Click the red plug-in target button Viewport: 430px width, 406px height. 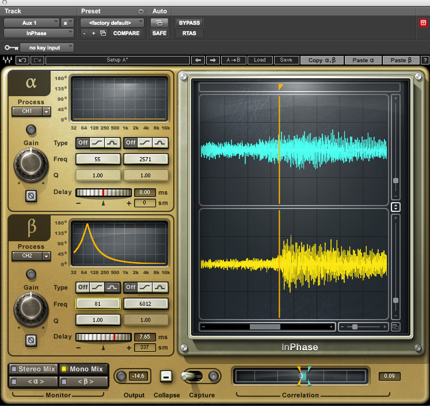coord(423,23)
